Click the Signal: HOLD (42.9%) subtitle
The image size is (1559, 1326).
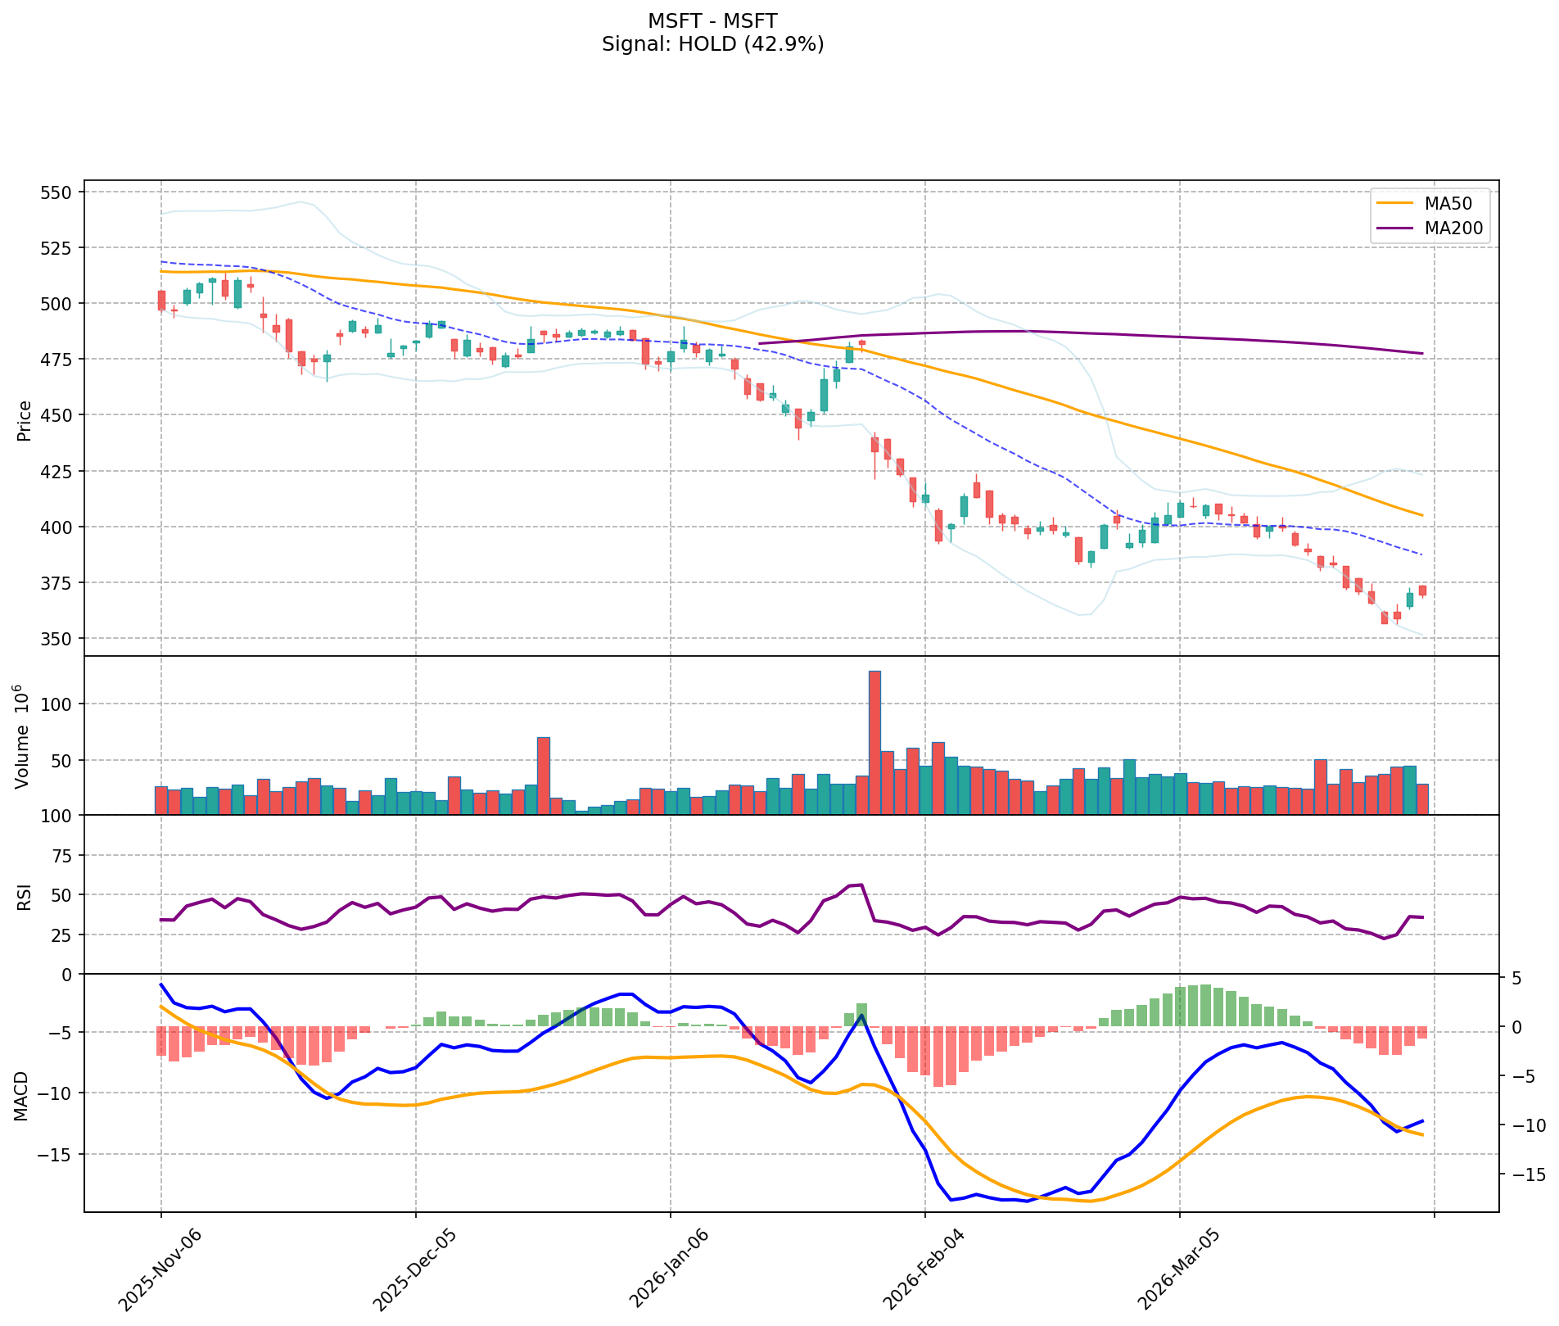(712, 44)
